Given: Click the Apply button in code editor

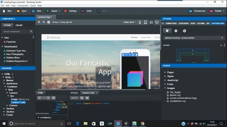Looking at the screenshot, I should coord(74,98).
